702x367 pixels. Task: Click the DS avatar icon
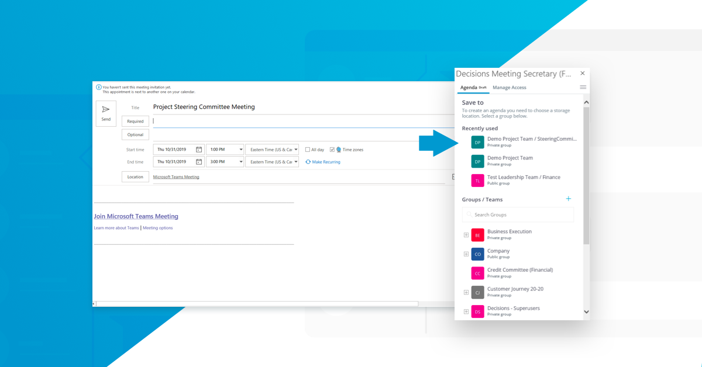477,311
